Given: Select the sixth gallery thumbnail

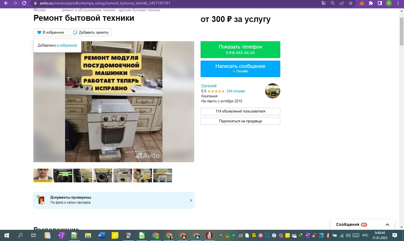Looking at the screenshot, I should pos(143,175).
